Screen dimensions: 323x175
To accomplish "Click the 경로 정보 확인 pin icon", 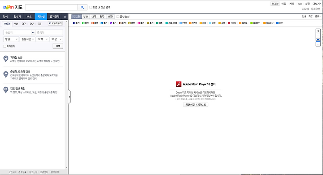I will (x=6, y=90).
